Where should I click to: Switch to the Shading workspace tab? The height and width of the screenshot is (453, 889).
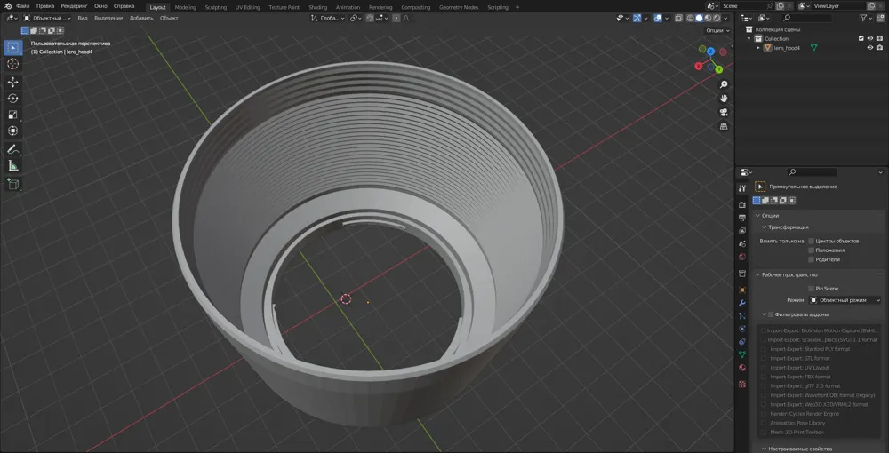(x=318, y=7)
